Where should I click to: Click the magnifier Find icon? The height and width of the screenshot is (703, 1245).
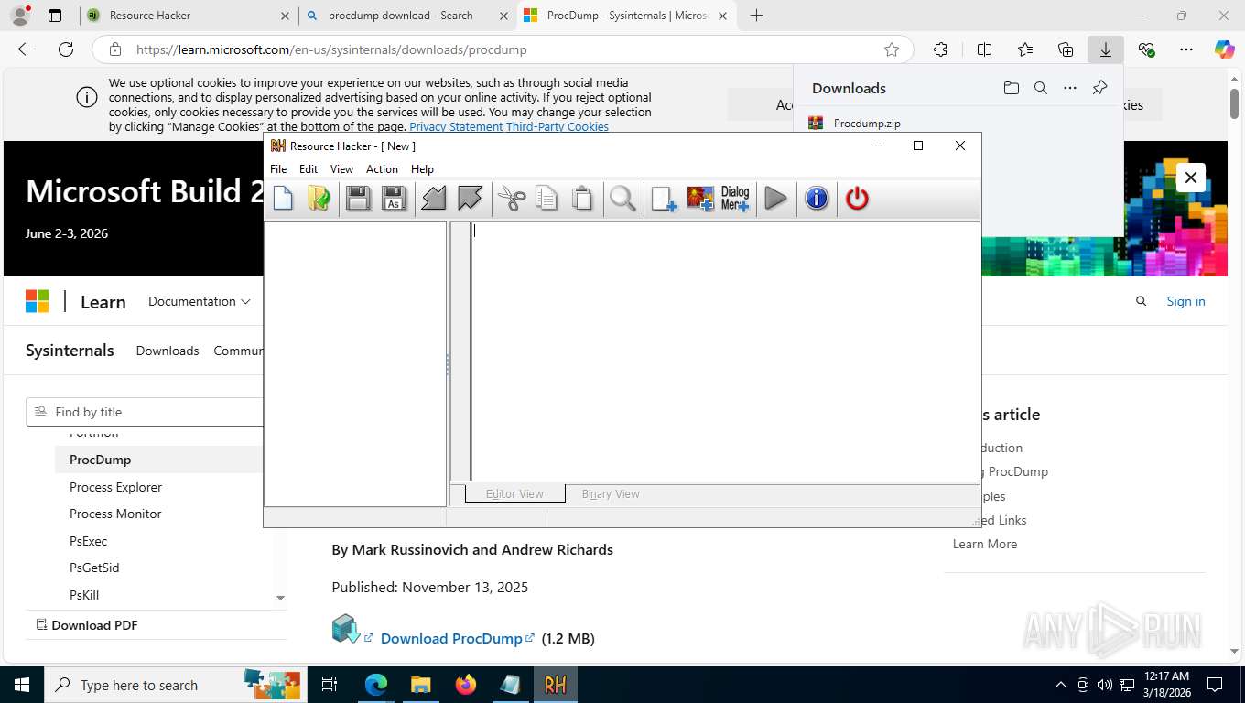click(623, 198)
